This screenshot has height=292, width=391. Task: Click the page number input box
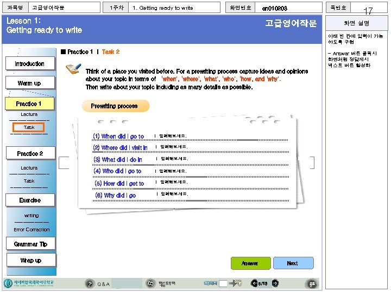coord(223,283)
